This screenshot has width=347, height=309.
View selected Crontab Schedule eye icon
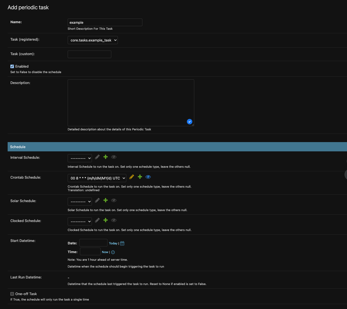[x=148, y=177]
